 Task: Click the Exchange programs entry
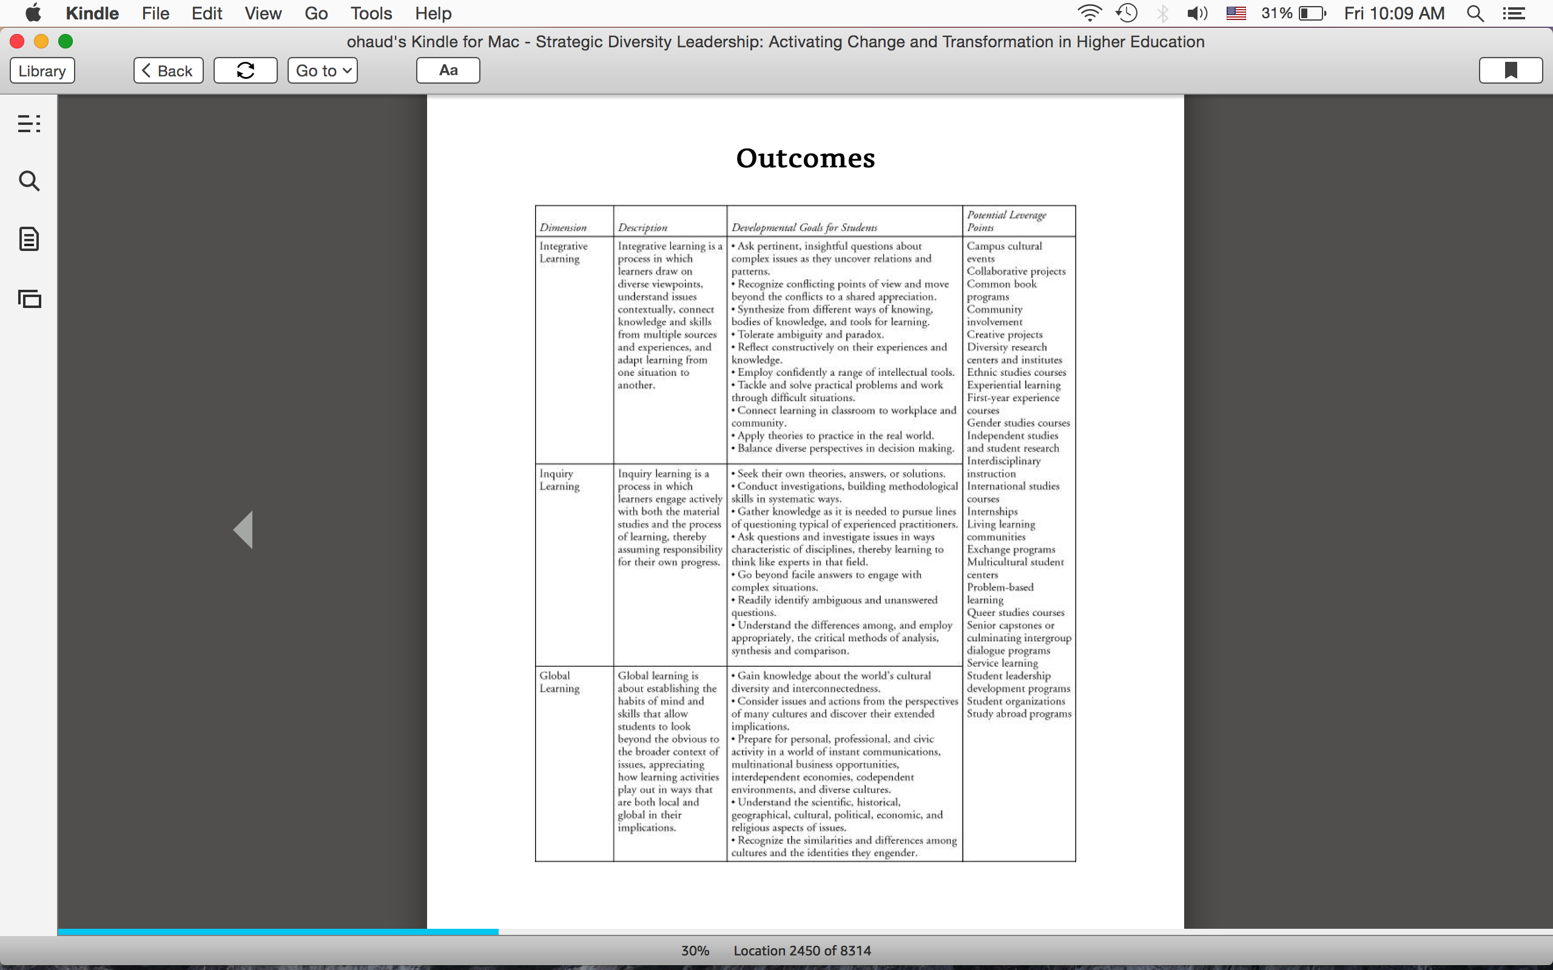(1011, 550)
